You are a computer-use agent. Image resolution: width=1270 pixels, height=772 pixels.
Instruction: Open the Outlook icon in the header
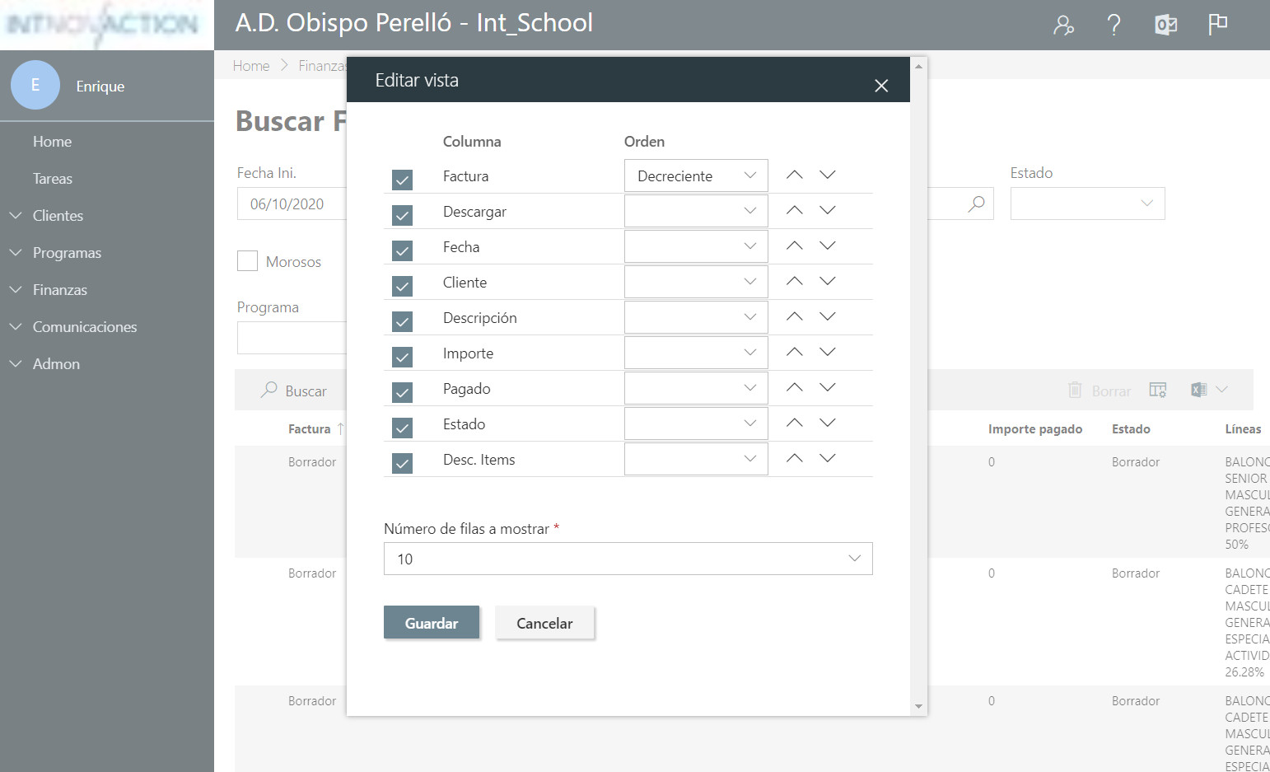pos(1165,25)
